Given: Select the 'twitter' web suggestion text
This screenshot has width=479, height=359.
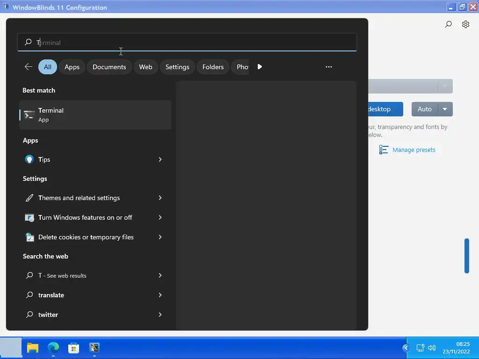Looking at the screenshot, I should [48, 315].
